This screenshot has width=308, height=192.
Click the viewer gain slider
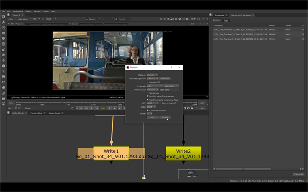pos(46,24)
